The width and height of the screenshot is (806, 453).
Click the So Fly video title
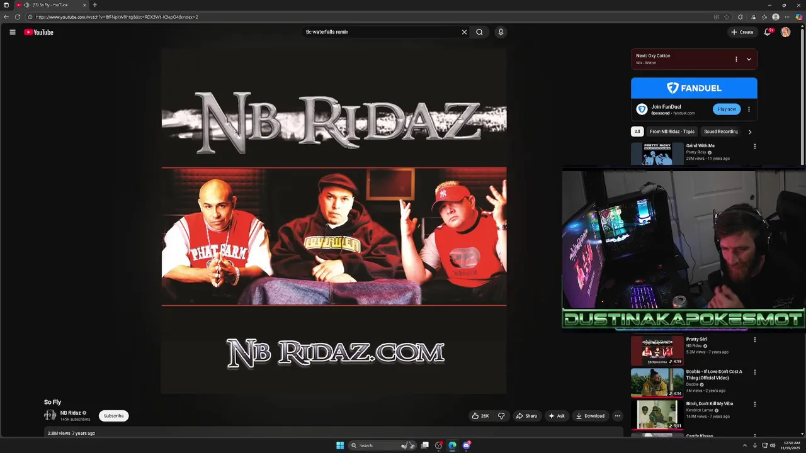(52, 402)
